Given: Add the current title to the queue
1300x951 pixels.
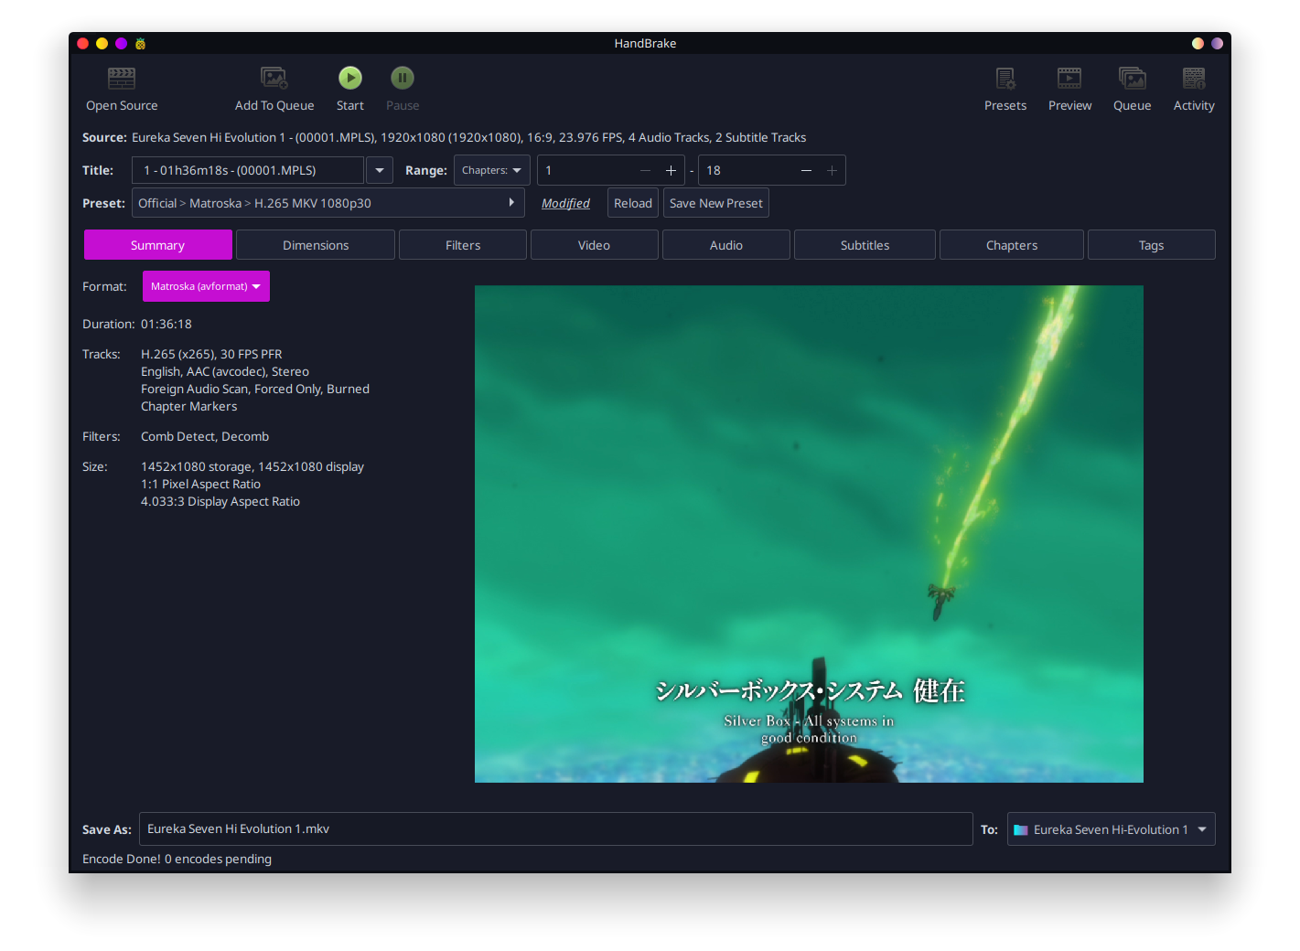Looking at the screenshot, I should pos(274,89).
